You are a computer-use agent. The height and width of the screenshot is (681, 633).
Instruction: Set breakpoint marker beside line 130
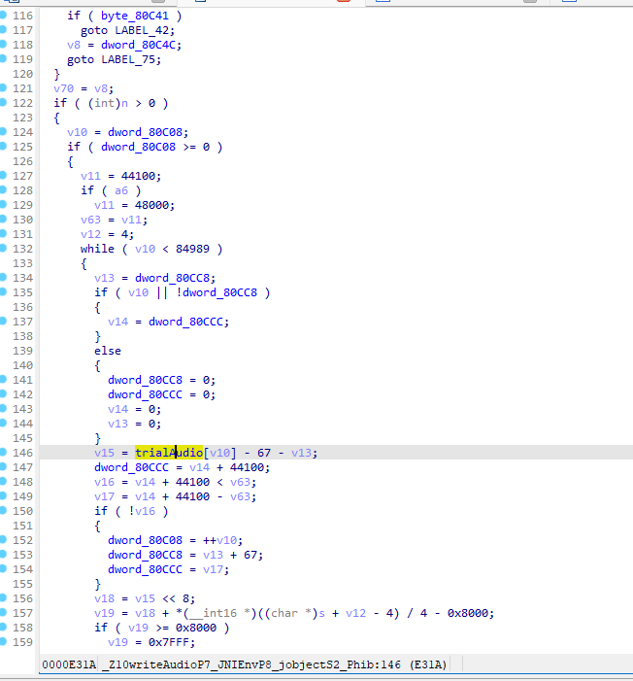click(x=3, y=219)
